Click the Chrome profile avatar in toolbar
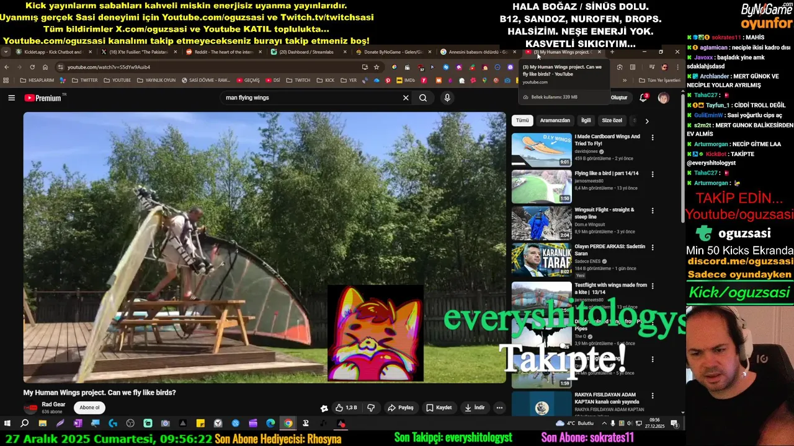 [664, 67]
